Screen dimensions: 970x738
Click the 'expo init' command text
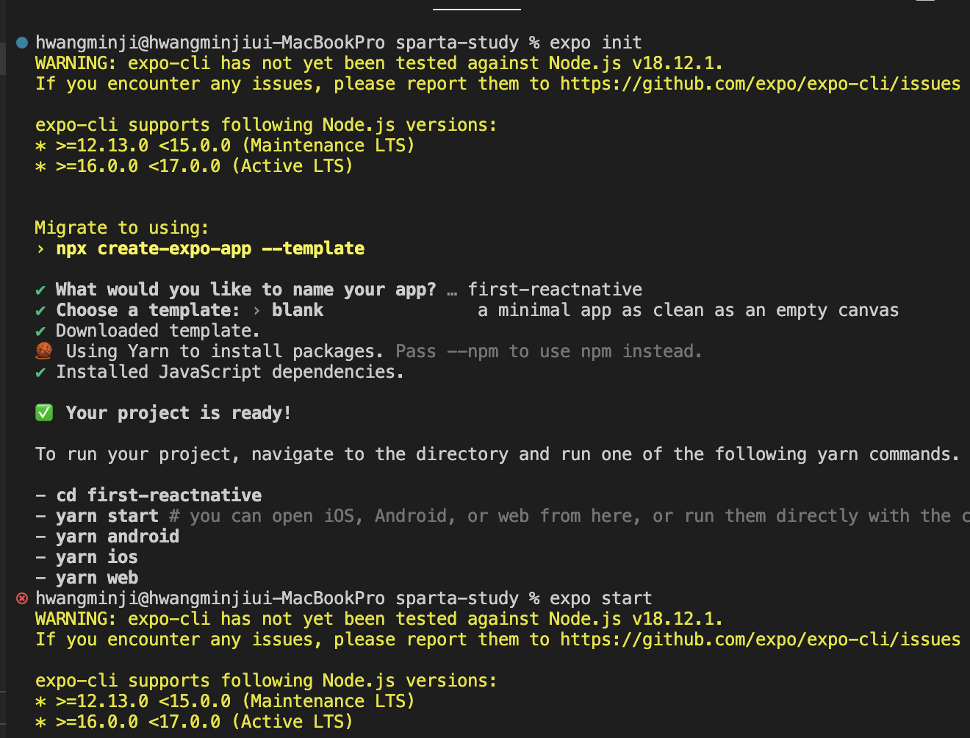596,43
